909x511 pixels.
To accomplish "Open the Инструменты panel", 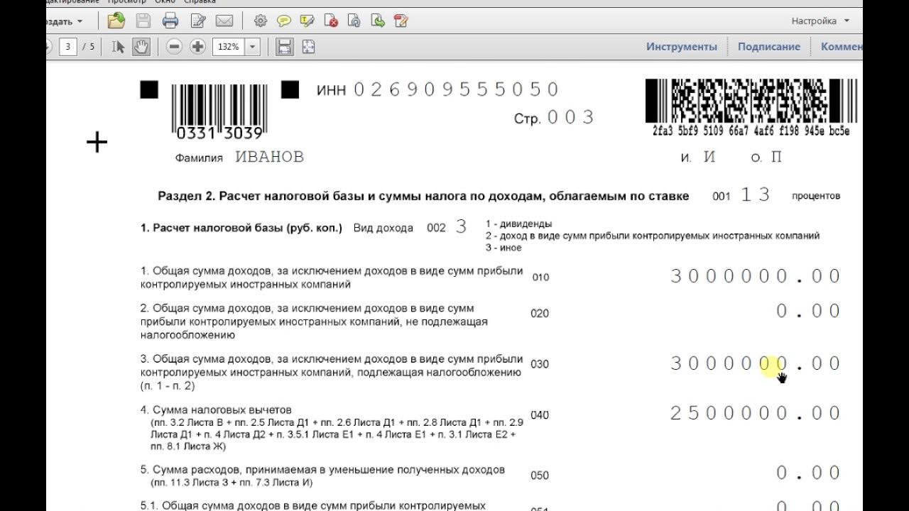I will coord(682,47).
